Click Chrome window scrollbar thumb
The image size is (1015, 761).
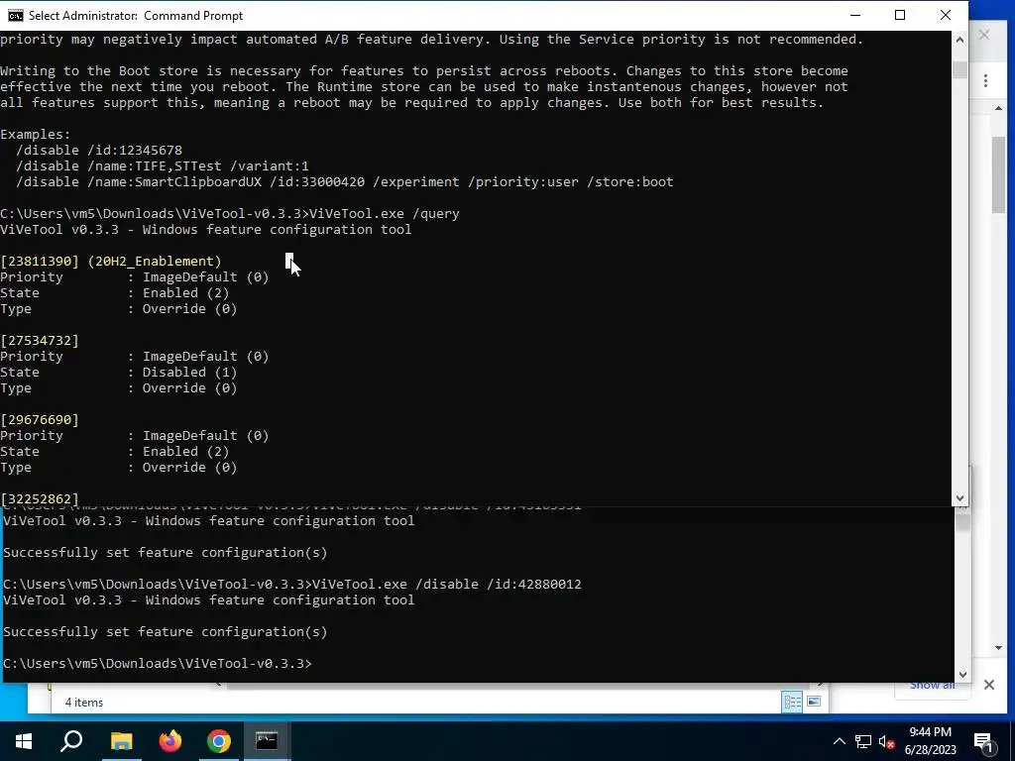coord(998,174)
